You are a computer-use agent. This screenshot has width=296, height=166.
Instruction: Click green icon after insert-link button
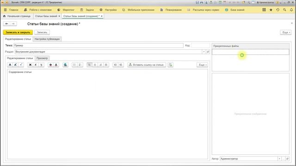[x=171, y=65]
